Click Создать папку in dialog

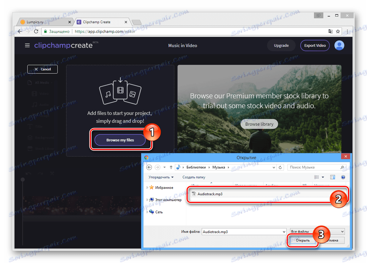point(194,177)
